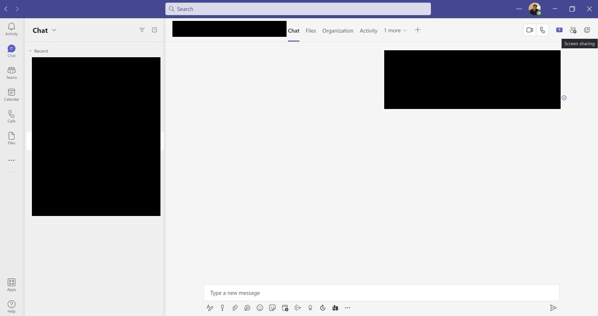Viewport: 598px width, 316px height.
Task: Open the Stream icon in compose toolbar
Action: point(298,308)
